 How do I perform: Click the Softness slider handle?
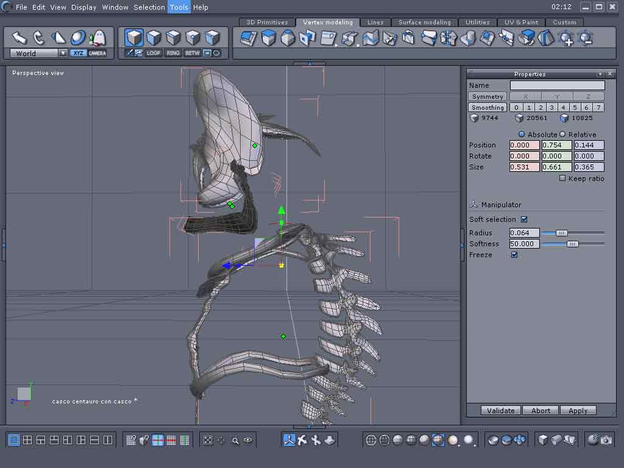click(572, 244)
